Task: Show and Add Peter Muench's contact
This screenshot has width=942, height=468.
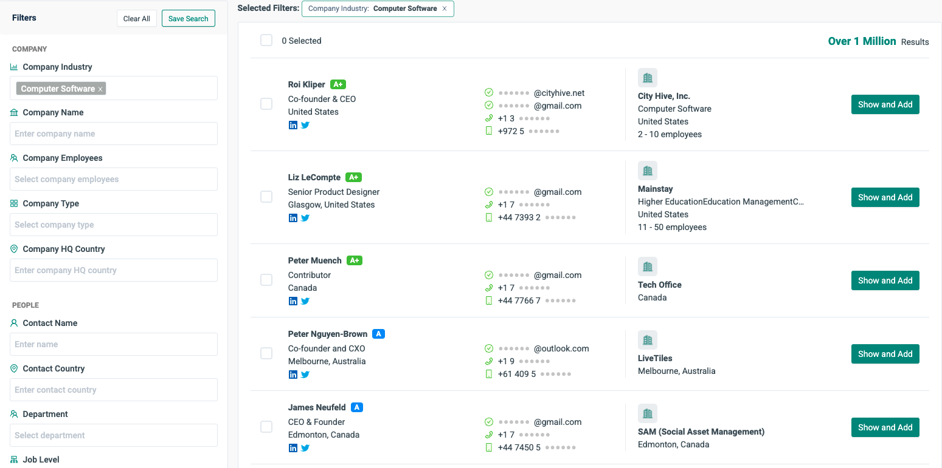Action: pyautogui.click(x=885, y=280)
